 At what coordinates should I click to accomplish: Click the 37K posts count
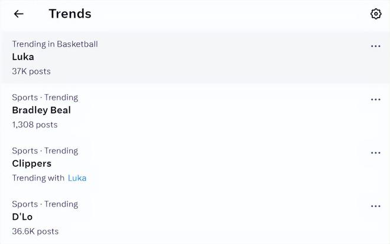(x=31, y=71)
